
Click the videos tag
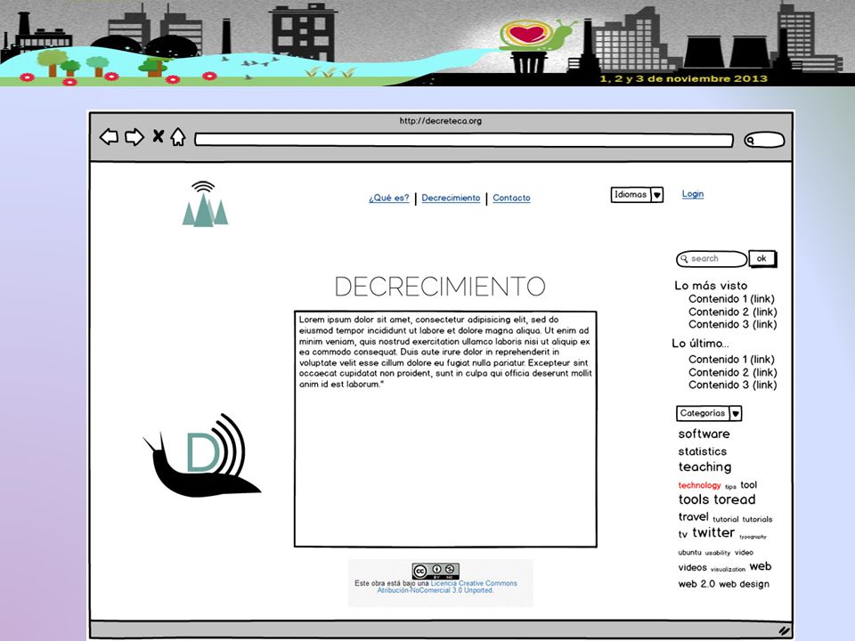coord(692,568)
